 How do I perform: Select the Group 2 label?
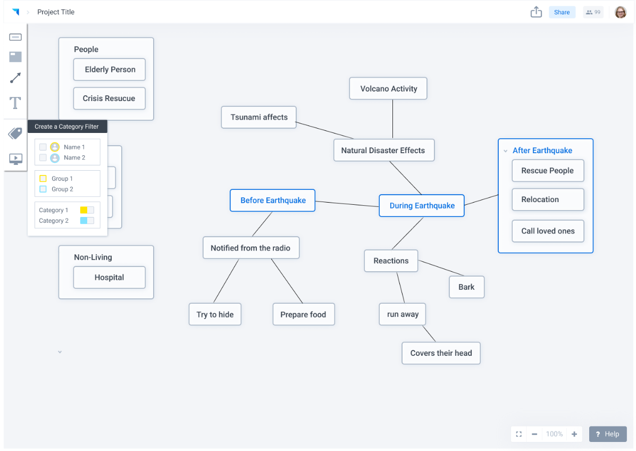click(x=62, y=189)
